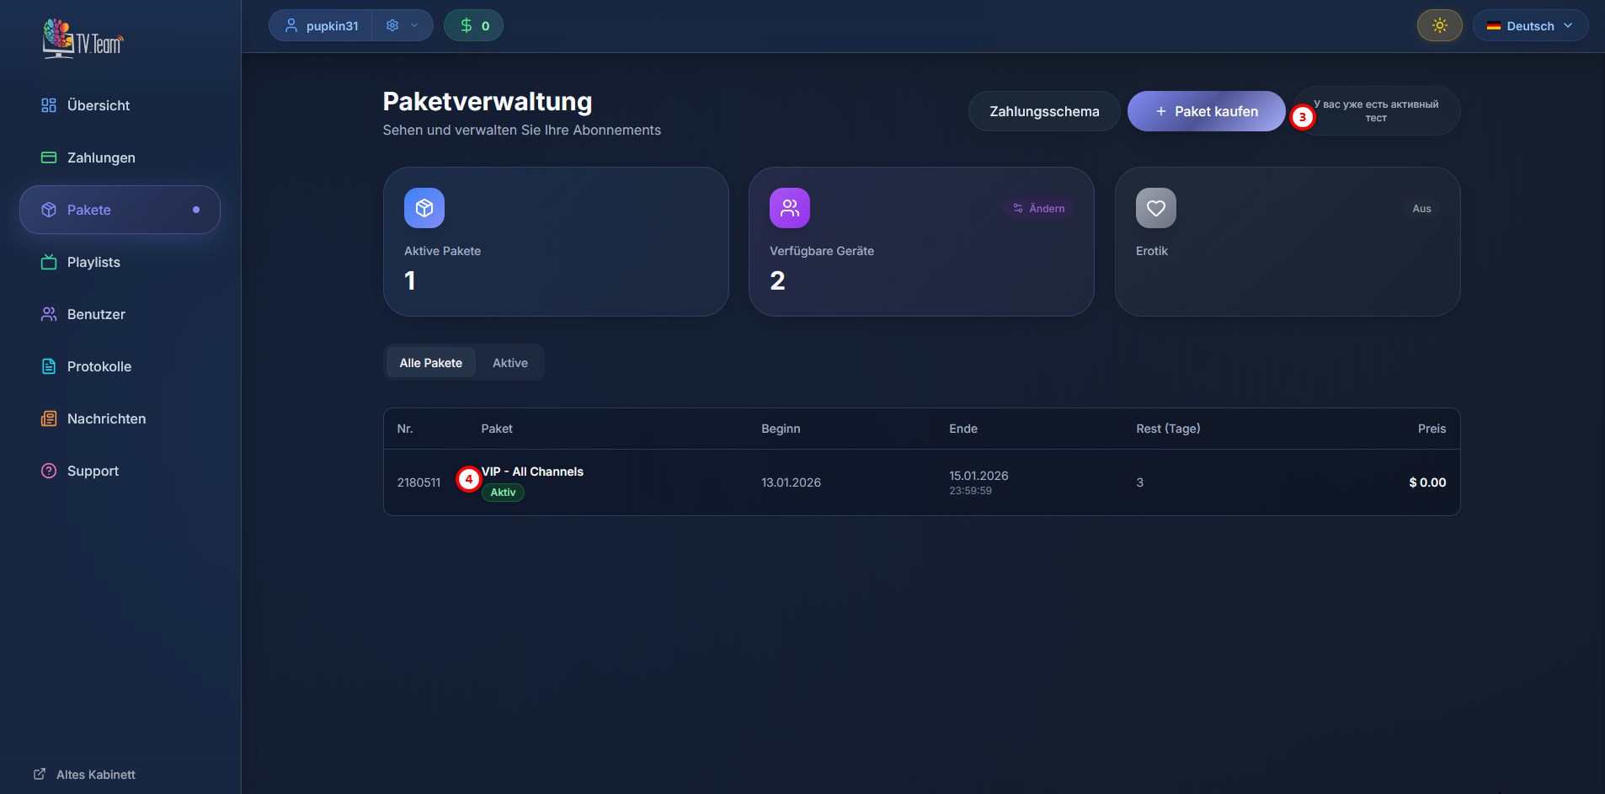Toggle the Erotik Aus switch

tap(1421, 208)
